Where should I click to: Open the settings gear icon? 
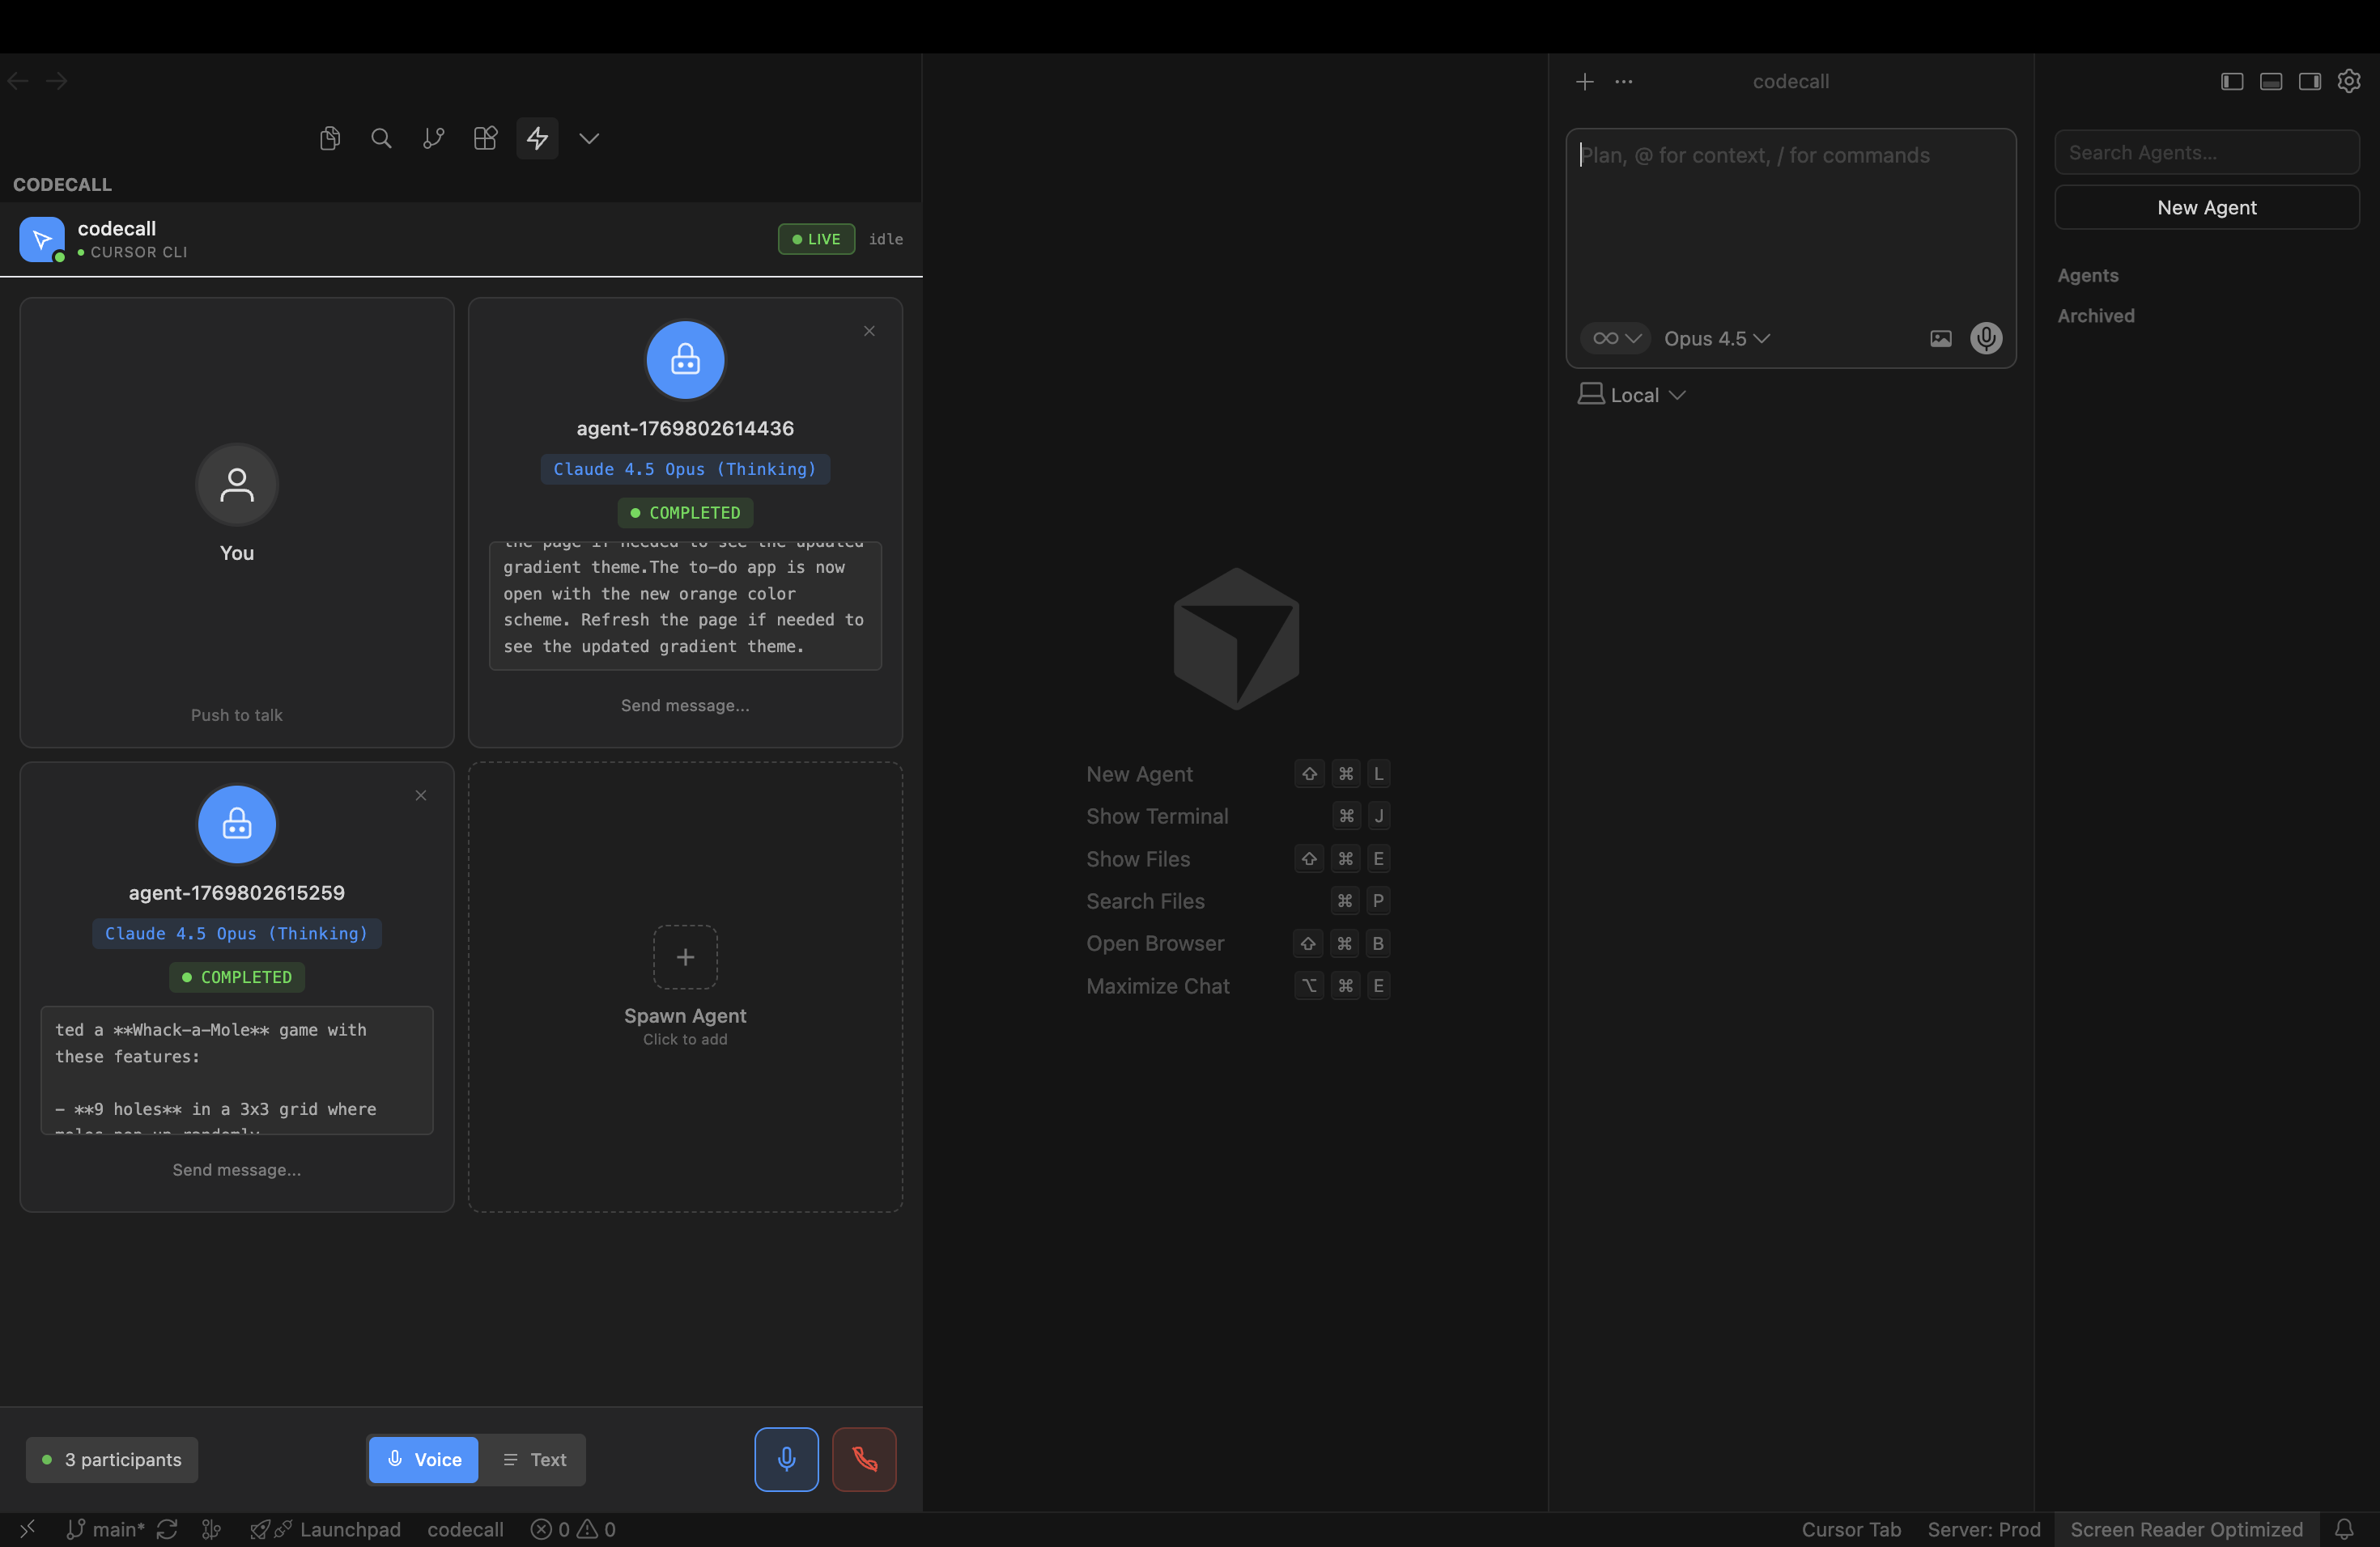coord(2348,81)
